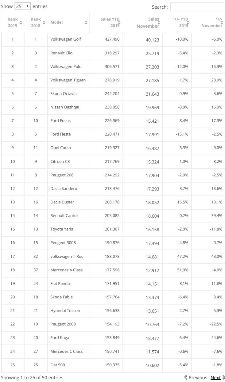Click the Next page link
Screen dimensions: 225x382
215,377
